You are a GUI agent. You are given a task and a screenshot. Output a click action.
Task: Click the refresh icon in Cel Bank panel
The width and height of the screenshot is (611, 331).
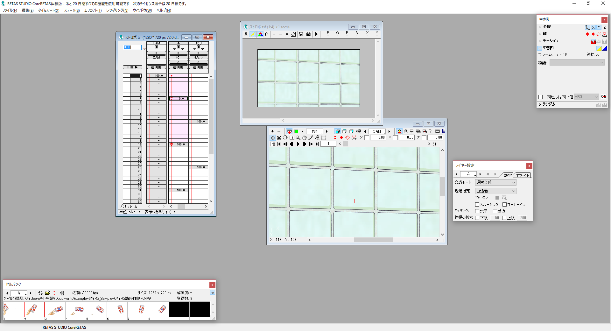click(x=40, y=293)
